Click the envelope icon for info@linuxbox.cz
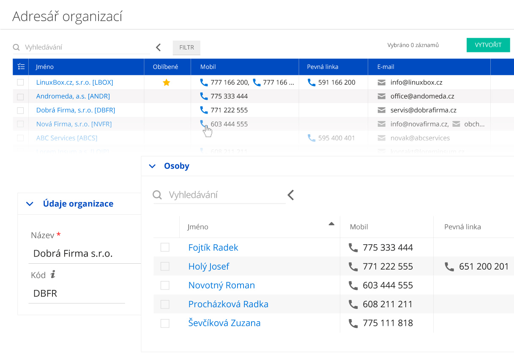 (382, 83)
